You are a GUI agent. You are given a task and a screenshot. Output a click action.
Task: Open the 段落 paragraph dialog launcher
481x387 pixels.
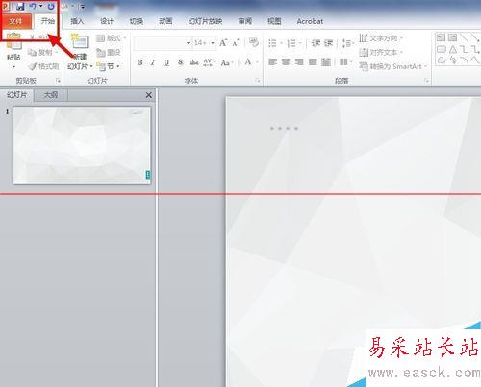[426, 81]
